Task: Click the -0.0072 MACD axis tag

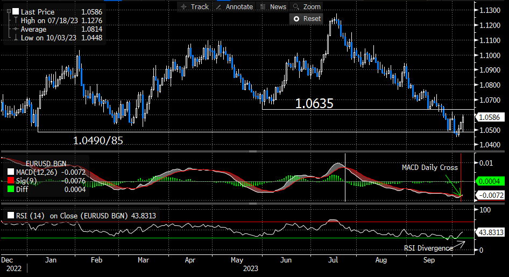Action: click(x=490, y=195)
